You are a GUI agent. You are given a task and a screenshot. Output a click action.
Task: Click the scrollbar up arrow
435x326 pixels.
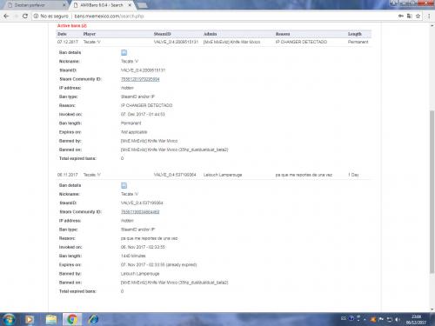[432, 26]
